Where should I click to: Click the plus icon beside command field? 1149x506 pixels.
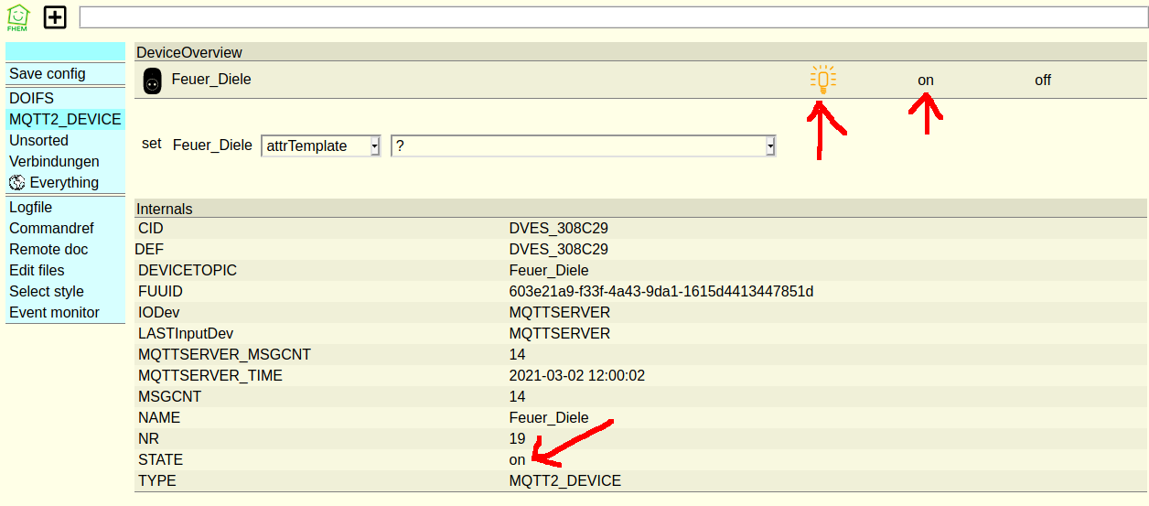[56, 16]
